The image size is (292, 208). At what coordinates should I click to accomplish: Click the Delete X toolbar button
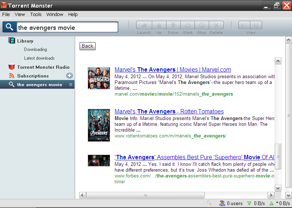coord(216,25)
